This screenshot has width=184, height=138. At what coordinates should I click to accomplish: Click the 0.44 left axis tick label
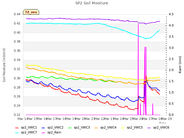(x=17, y=14)
